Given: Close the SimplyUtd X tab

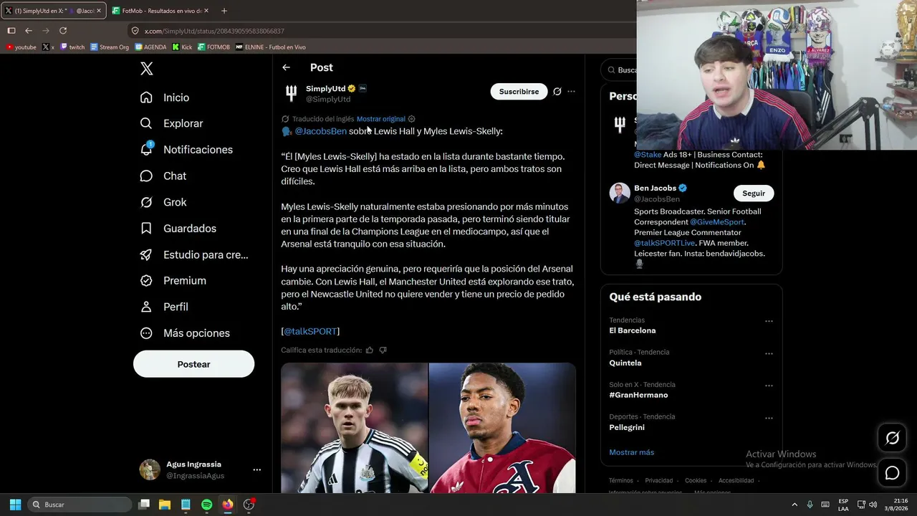Looking at the screenshot, I should pyautogui.click(x=98, y=11).
